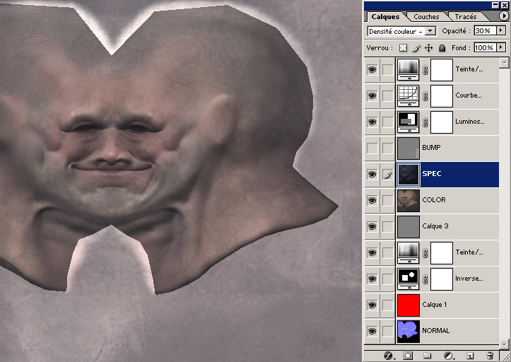Delete layer trash icon
511x362 pixels.
point(490,356)
